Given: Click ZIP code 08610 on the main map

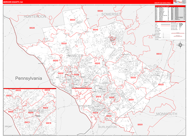Looking at the screenshot, I should pyautogui.click(x=95, y=113).
